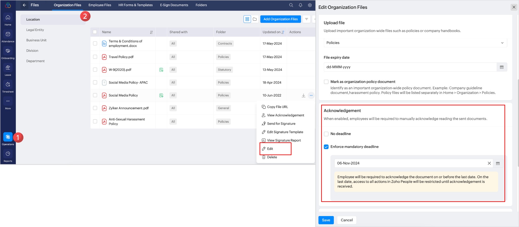This screenshot has width=519, height=227.
Task: Cancel editing the organization file
Action: point(347,220)
